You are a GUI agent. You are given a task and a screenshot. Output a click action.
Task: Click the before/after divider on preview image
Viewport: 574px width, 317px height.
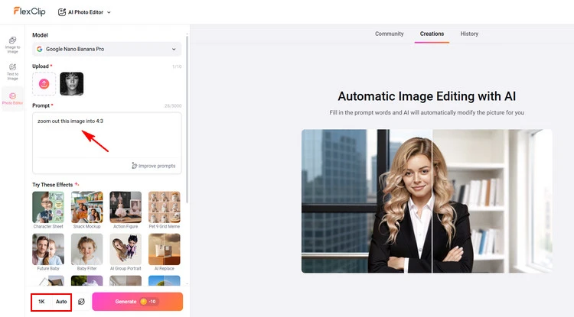[x=432, y=201]
